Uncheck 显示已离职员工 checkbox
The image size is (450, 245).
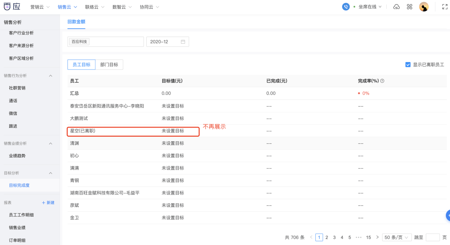(408, 65)
